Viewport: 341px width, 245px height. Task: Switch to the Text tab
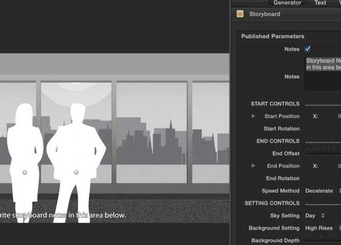pyautogui.click(x=320, y=2)
